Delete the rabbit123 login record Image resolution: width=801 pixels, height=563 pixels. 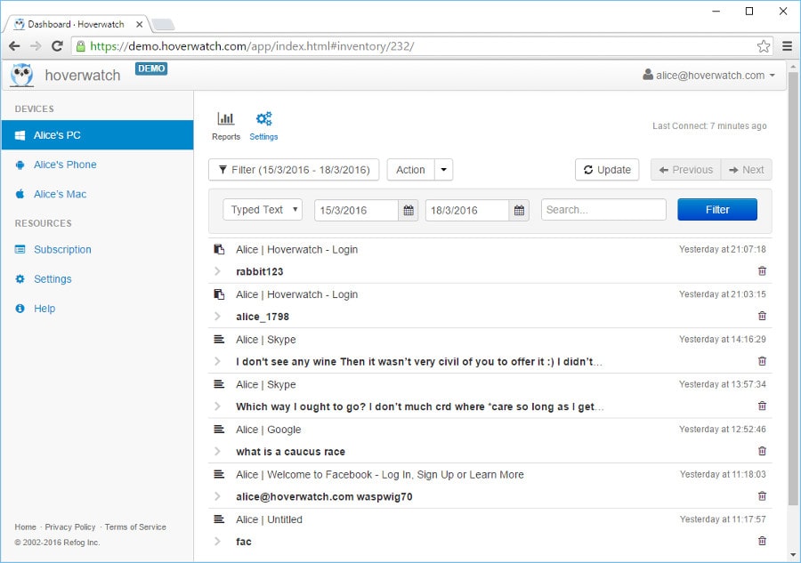(762, 270)
